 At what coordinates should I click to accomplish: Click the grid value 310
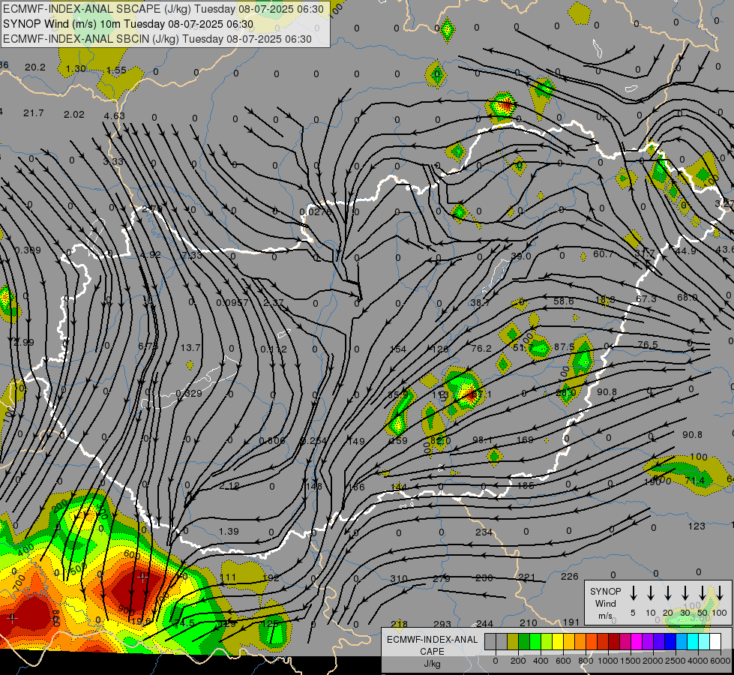coord(399,579)
